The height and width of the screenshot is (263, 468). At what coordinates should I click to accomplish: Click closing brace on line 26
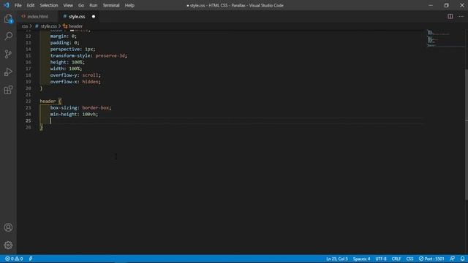click(x=41, y=127)
